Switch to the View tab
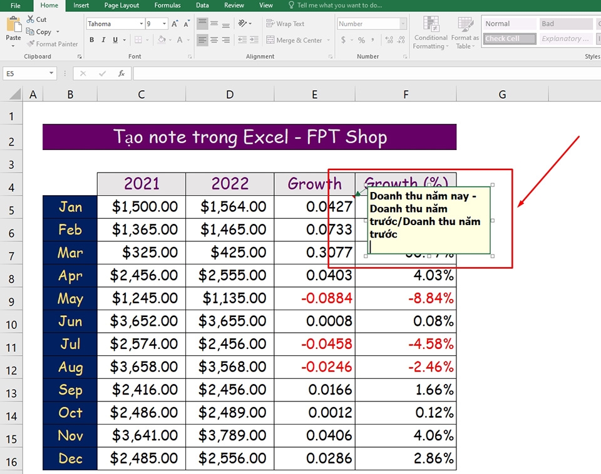601x474 pixels. pyautogui.click(x=265, y=6)
